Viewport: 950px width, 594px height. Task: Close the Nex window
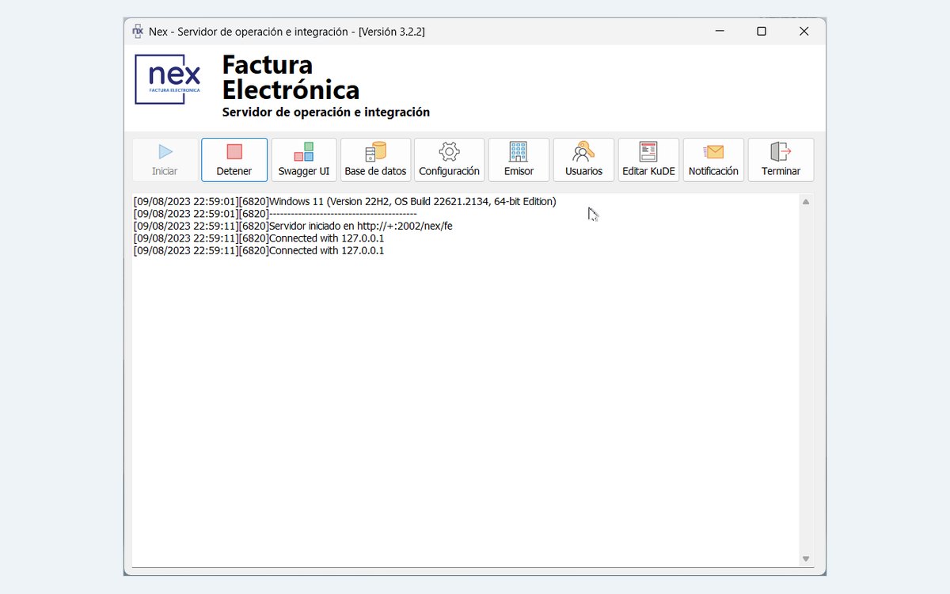[x=804, y=31]
